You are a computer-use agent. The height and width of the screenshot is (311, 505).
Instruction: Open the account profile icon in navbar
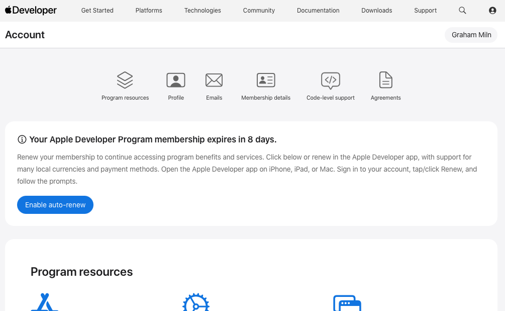coord(492,11)
